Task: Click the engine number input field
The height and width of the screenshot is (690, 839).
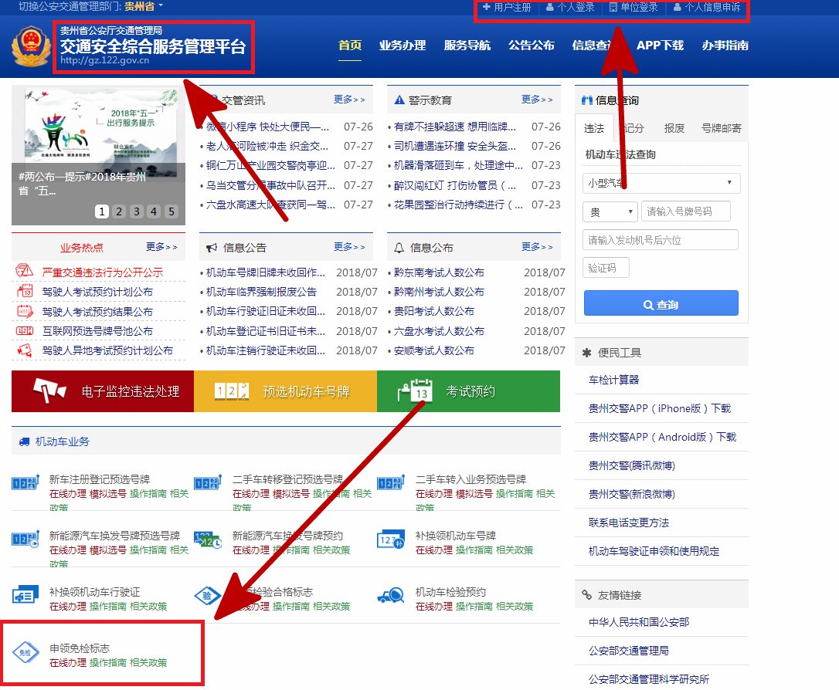Action: coord(661,240)
